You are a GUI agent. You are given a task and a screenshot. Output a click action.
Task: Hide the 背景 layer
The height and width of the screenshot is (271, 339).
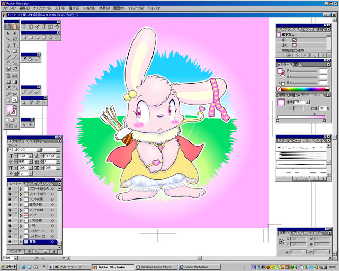tap(10, 242)
